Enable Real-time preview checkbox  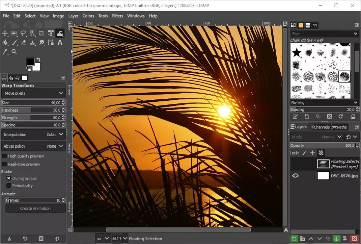click(5, 164)
